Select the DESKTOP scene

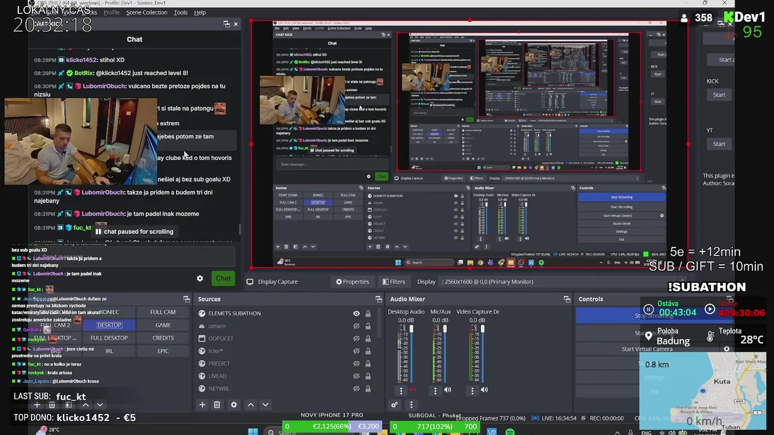(109, 325)
